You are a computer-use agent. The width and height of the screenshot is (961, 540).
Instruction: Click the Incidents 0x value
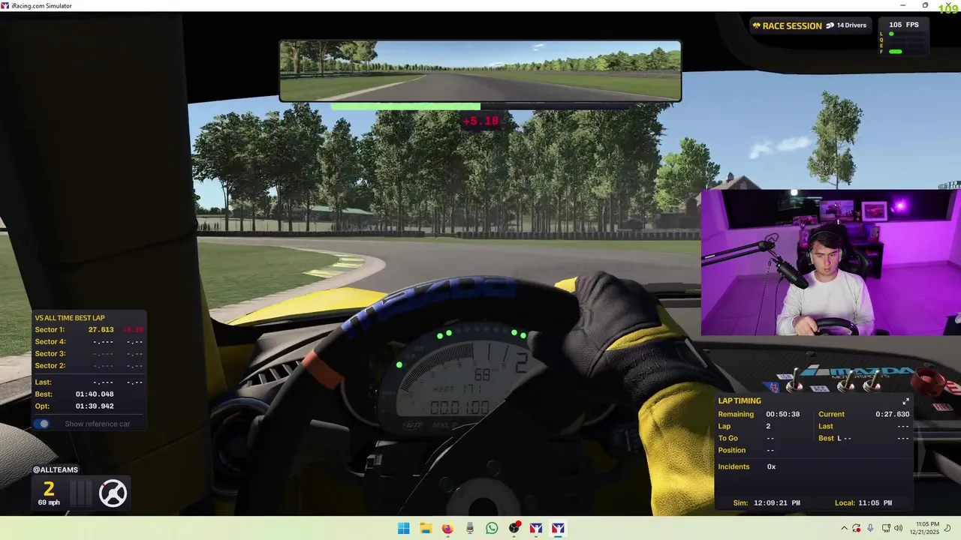[771, 466]
